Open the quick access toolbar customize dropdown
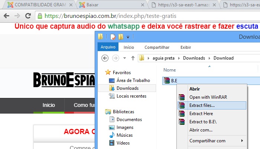This screenshot has width=260, height=149. coord(128,37)
